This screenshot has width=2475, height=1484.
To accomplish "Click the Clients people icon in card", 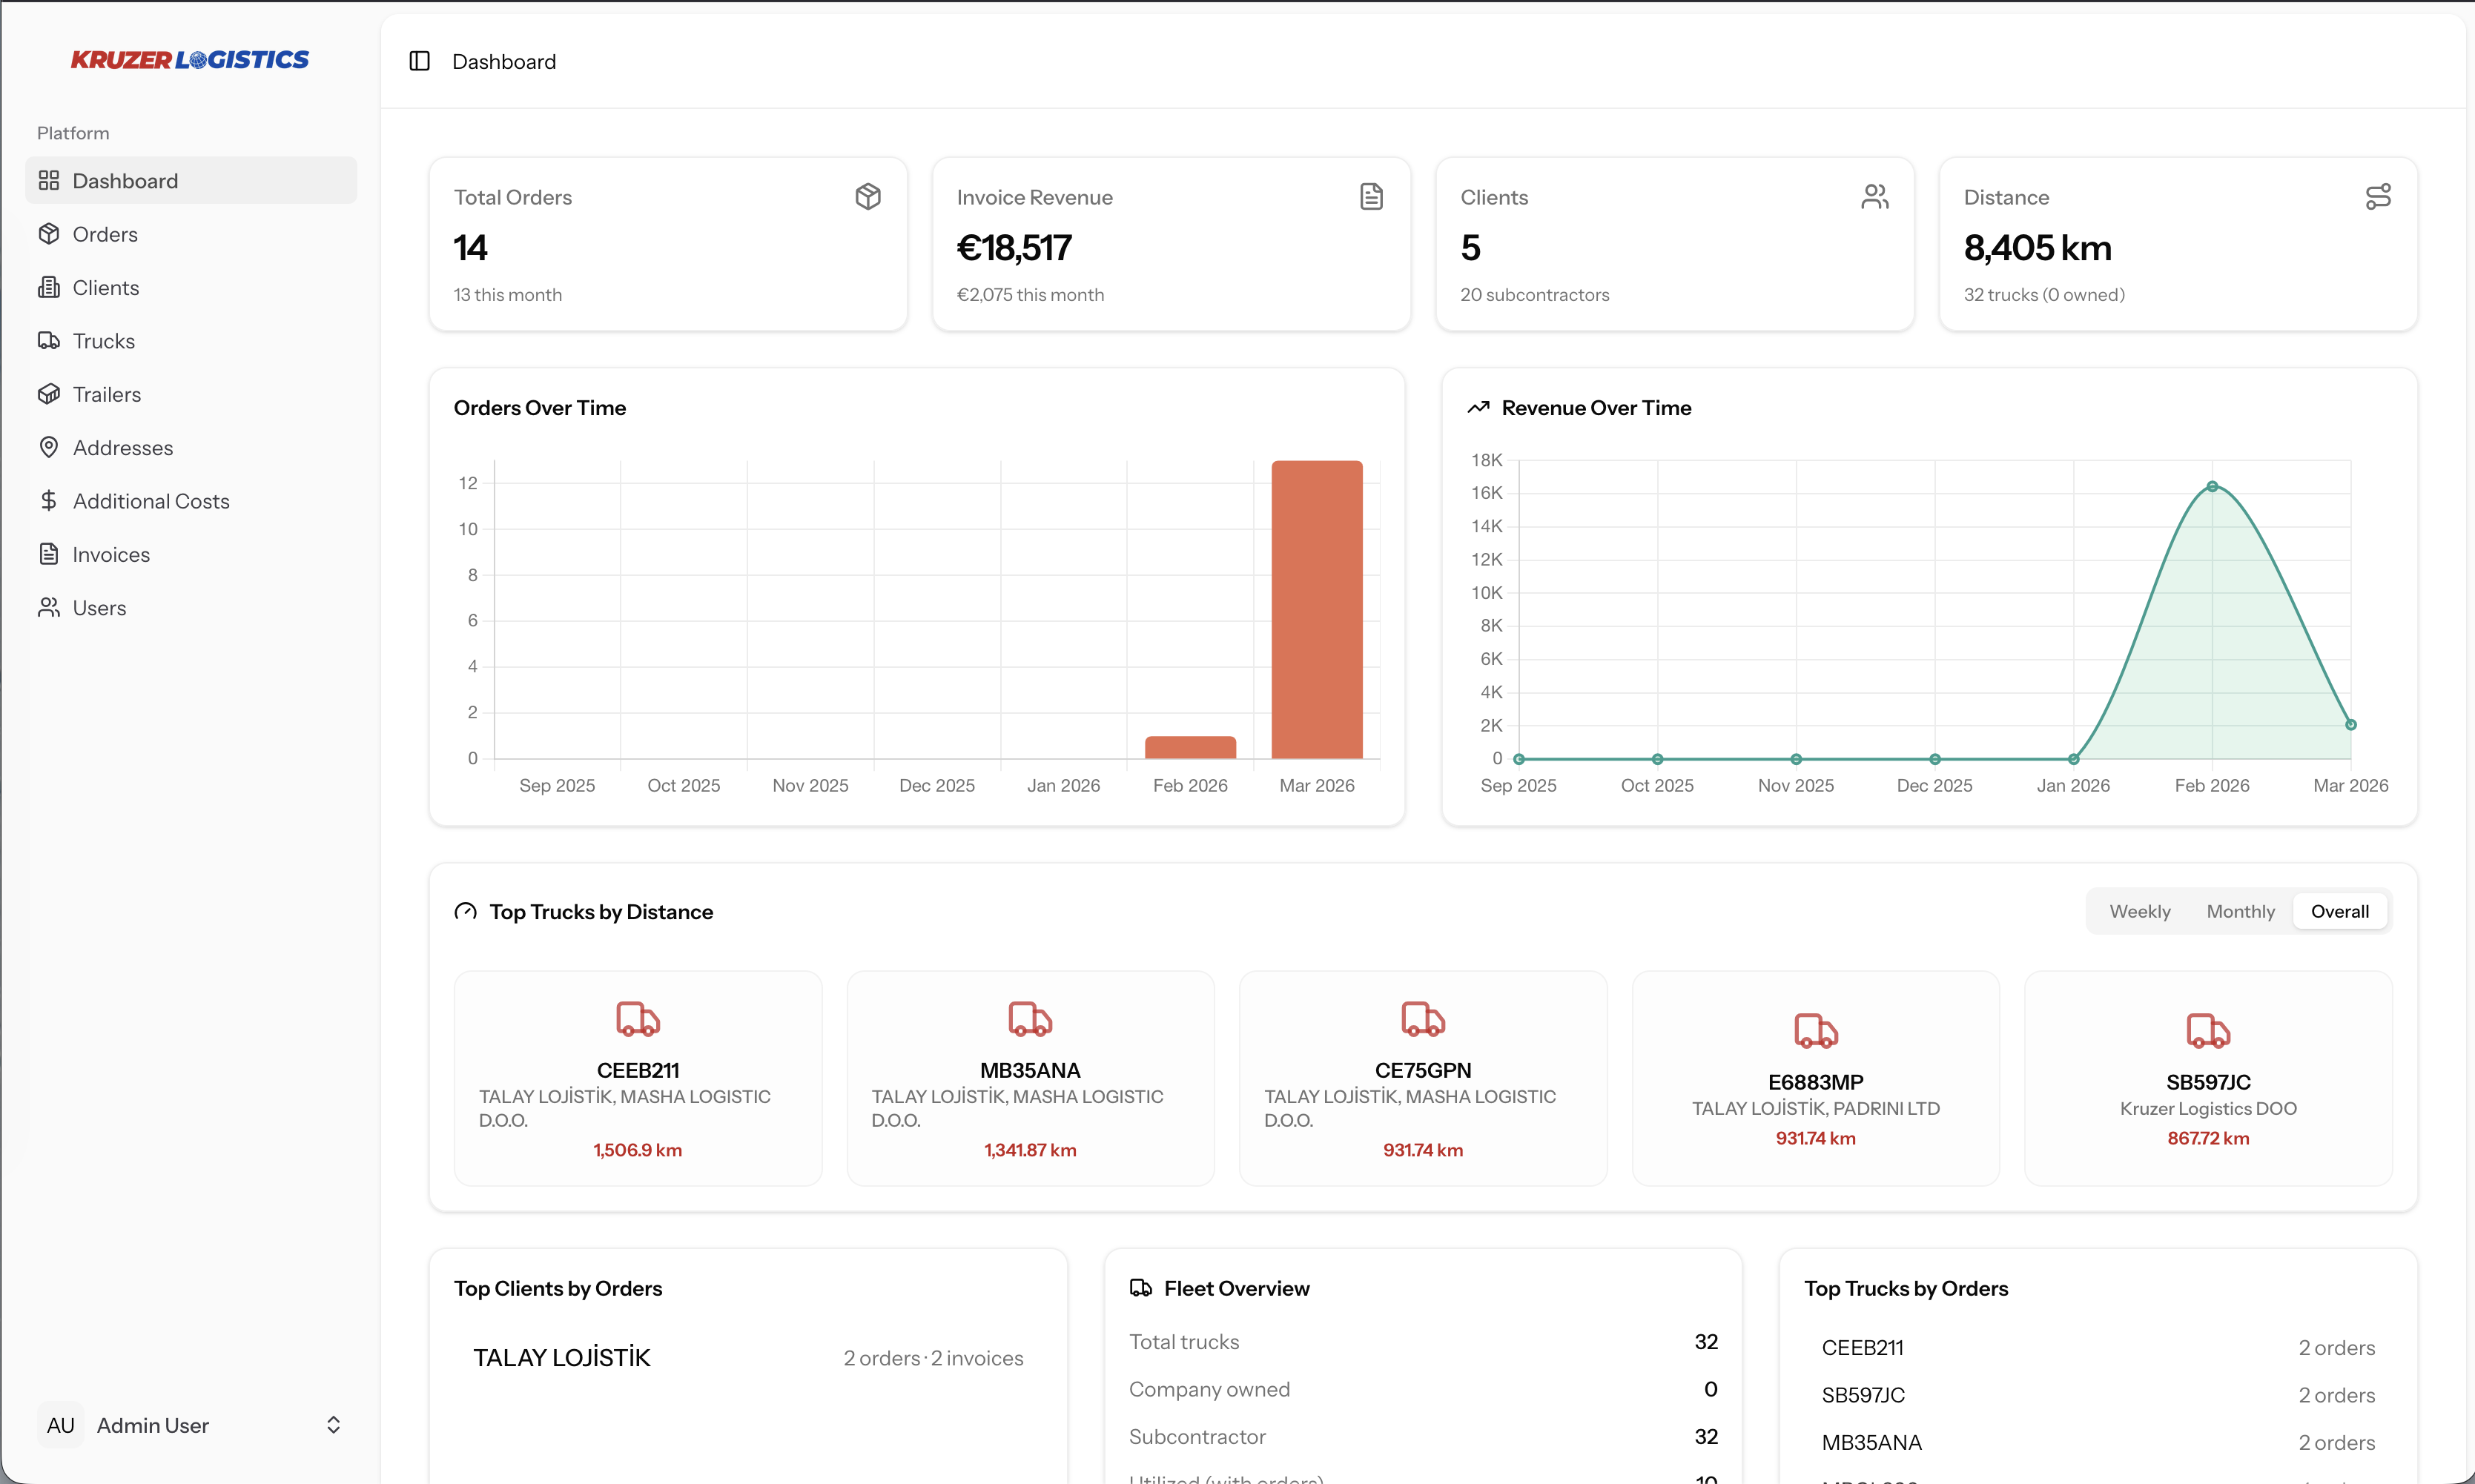I will coord(1874,196).
